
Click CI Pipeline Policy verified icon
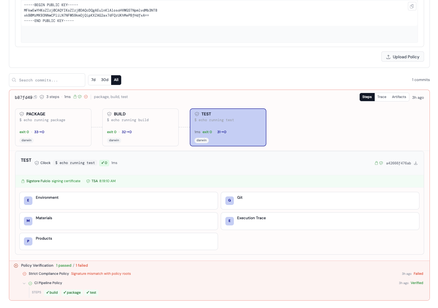(30, 283)
